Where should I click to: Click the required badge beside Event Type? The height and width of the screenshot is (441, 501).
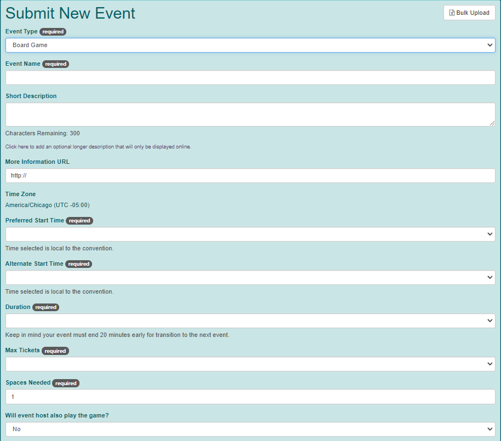click(53, 32)
